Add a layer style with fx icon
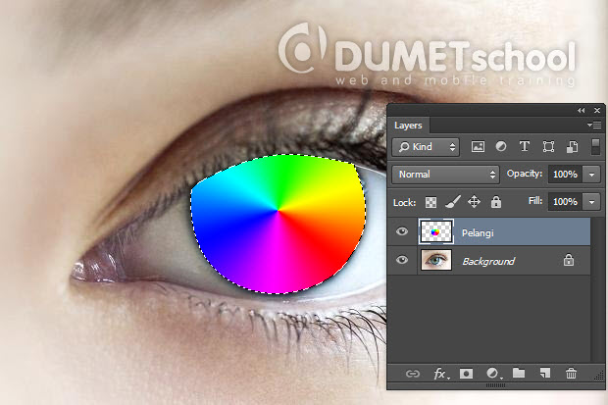The width and height of the screenshot is (608, 405). [x=441, y=374]
